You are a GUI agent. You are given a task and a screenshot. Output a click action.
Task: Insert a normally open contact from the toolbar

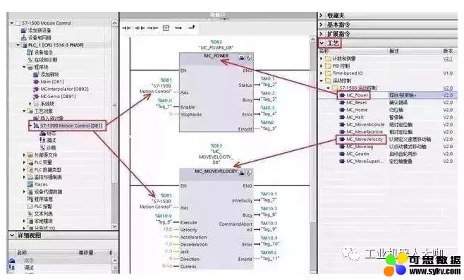pyautogui.click(x=127, y=28)
